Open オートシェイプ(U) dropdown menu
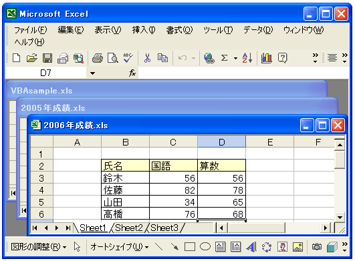Screen dimensions: 355x261 pyautogui.click(x=119, y=247)
